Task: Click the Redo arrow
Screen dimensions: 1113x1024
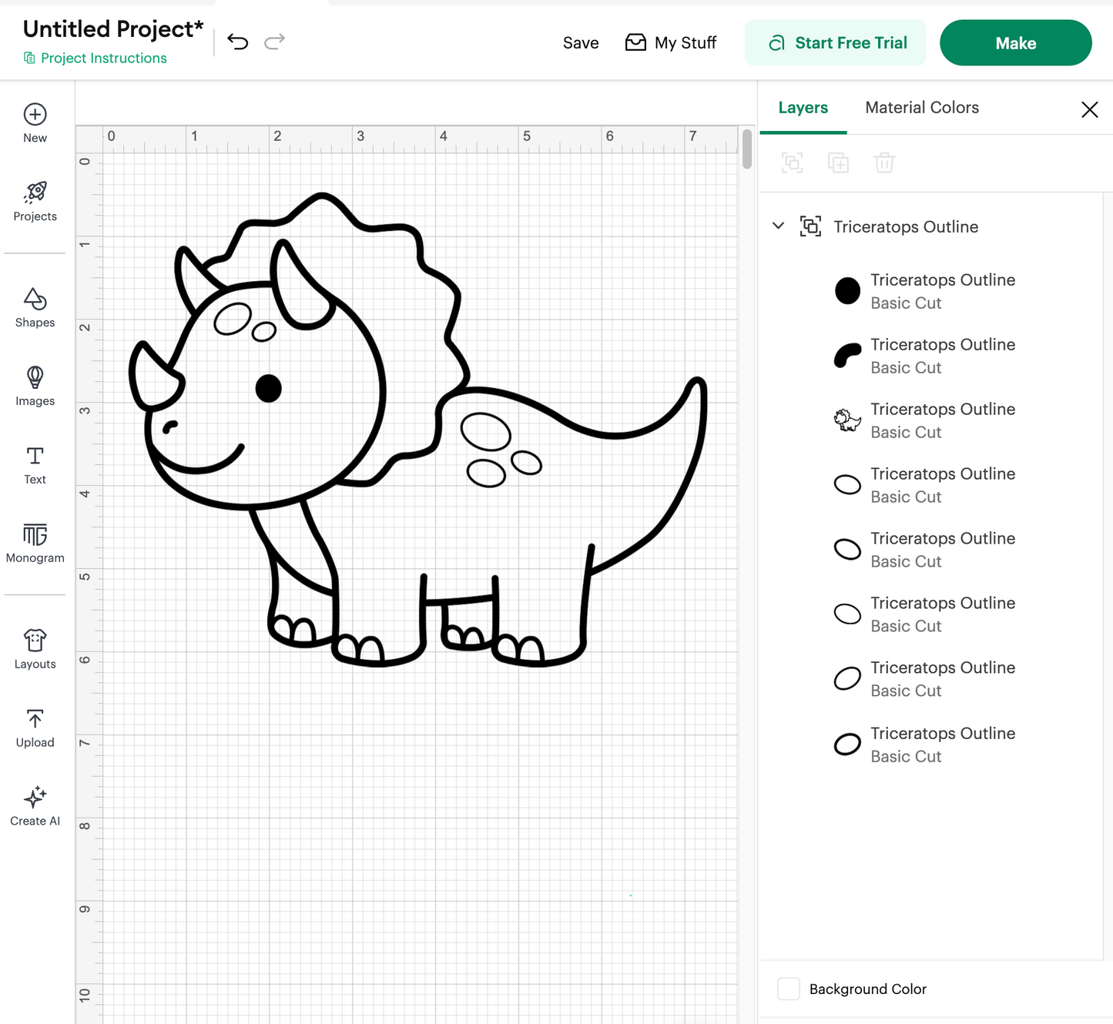Action: [275, 42]
